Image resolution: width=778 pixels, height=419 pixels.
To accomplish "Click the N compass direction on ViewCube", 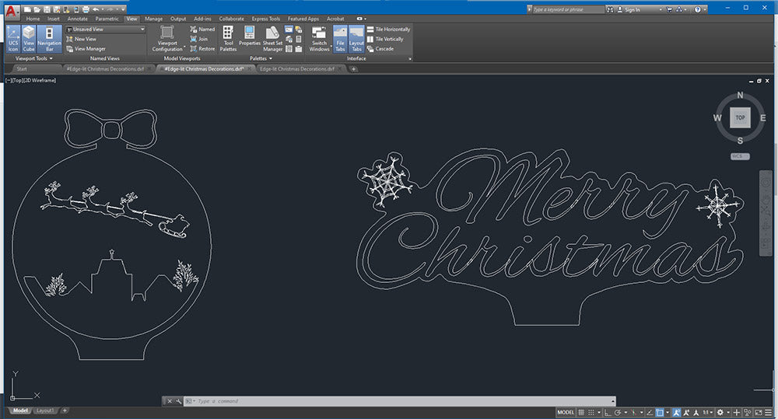I will point(741,95).
